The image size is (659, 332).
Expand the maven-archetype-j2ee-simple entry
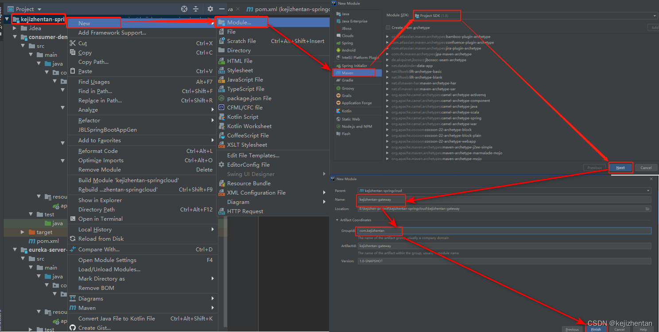click(x=388, y=147)
